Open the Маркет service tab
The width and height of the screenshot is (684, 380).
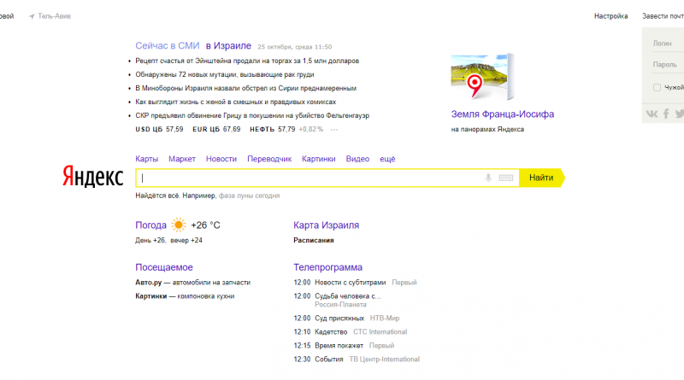tap(182, 159)
